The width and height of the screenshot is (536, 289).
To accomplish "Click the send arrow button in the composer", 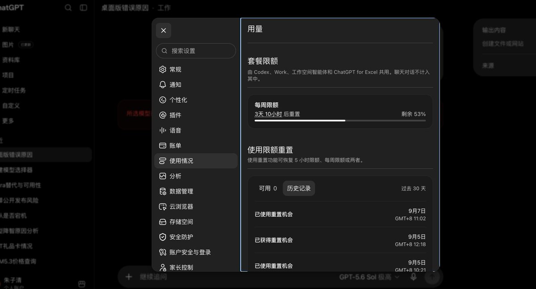I will [432, 277].
